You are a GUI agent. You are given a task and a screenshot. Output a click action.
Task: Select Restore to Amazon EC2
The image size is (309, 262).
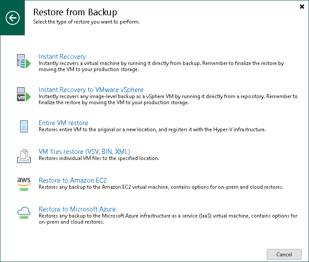(x=72, y=180)
